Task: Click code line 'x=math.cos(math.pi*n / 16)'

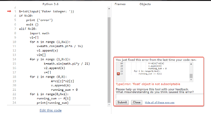Action: coord(60,46)
